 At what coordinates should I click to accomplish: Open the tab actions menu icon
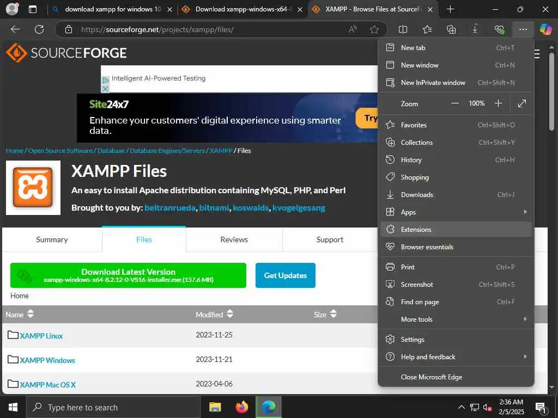[x=32, y=9]
